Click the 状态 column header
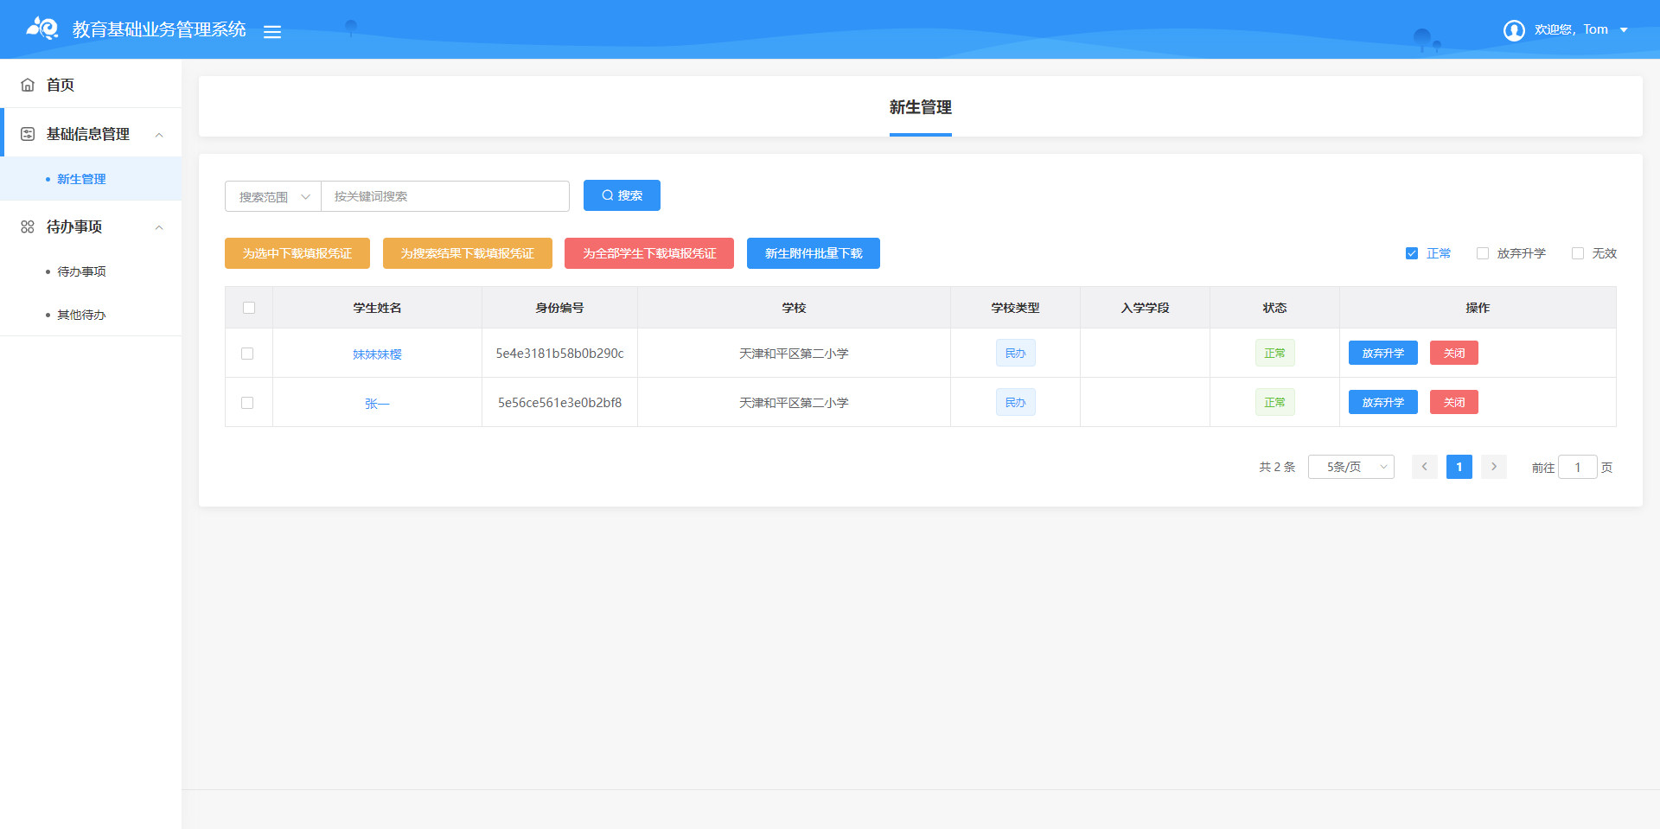1660x829 pixels. (1274, 308)
